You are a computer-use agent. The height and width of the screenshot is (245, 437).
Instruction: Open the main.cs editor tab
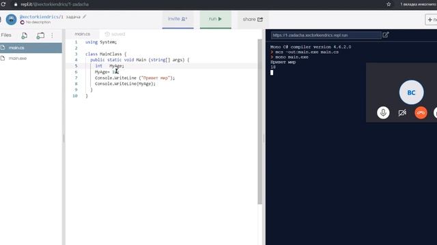[83, 34]
